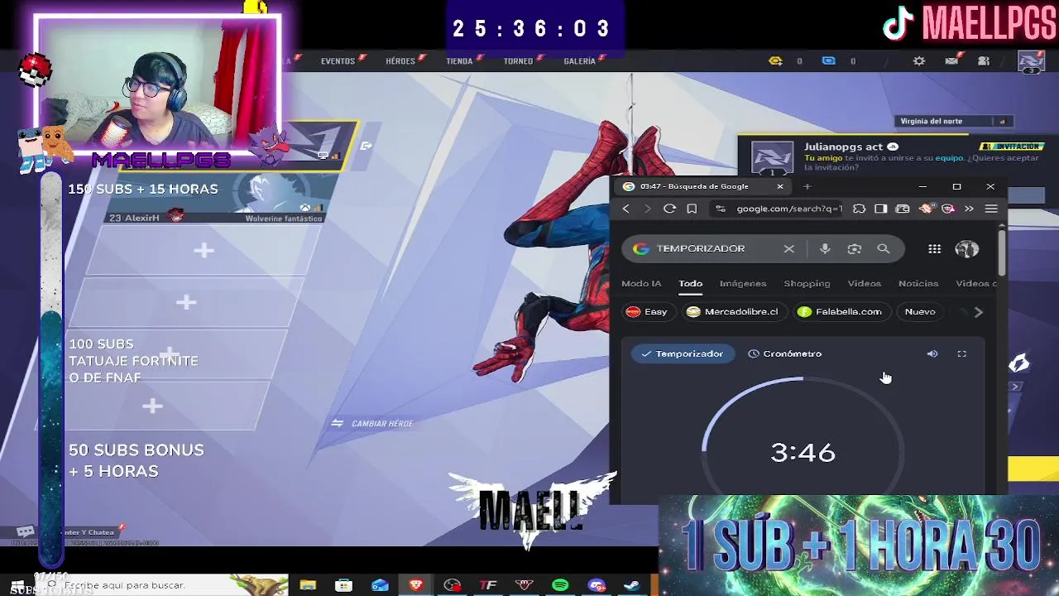Select the Temporizador mode tab
This screenshot has height=596, width=1059.
(x=683, y=353)
